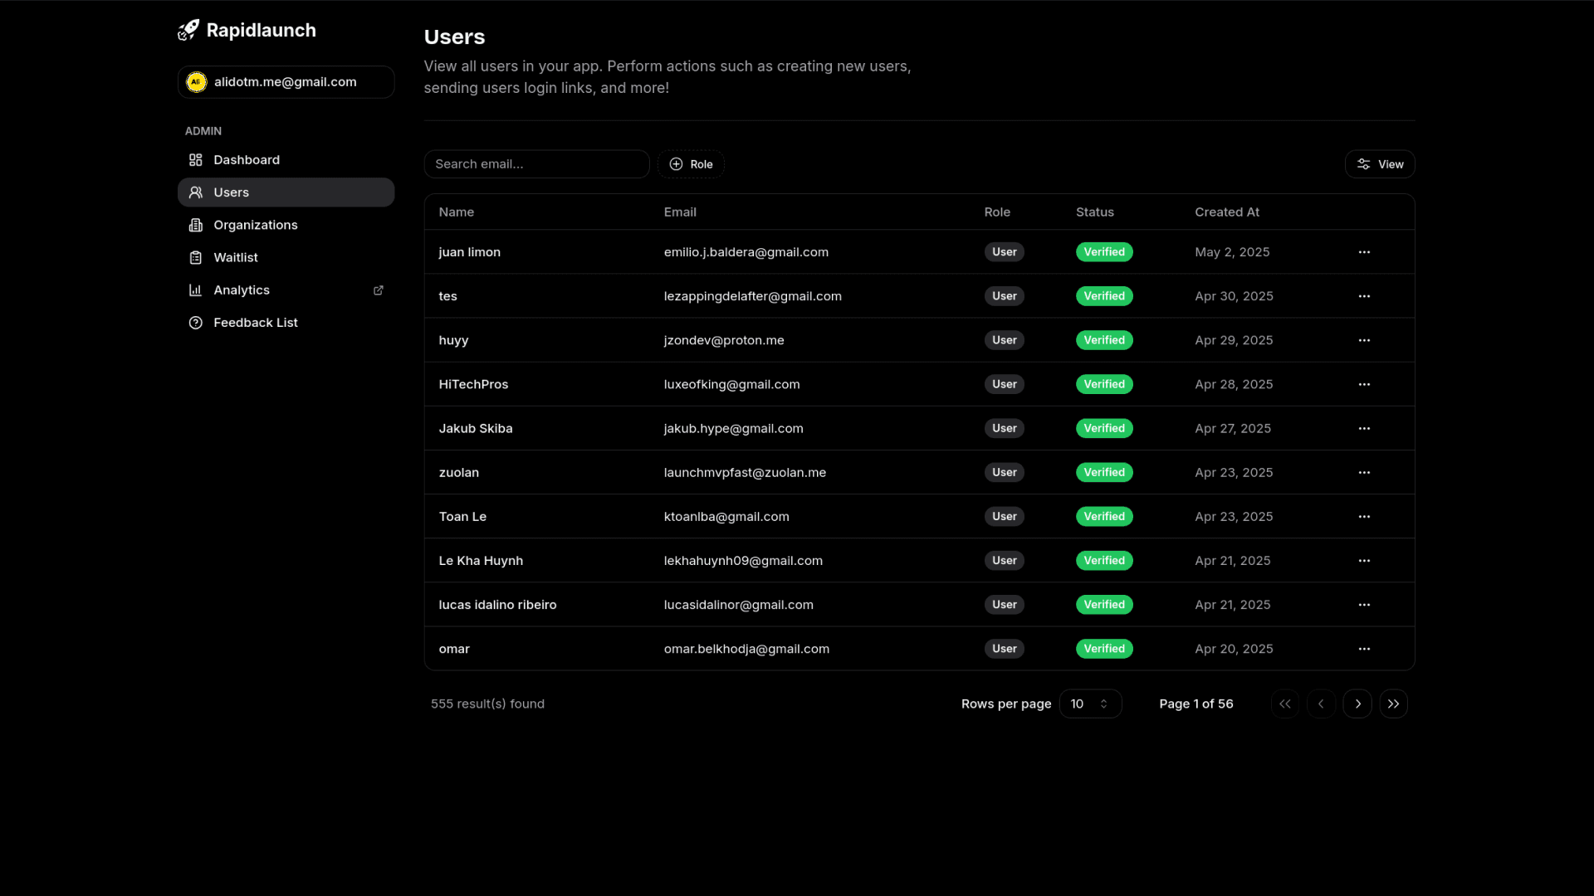Open row actions for Jakub Skiba
This screenshot has width=1594, height=896.
pyautogui.click(x=1364, y=429)
